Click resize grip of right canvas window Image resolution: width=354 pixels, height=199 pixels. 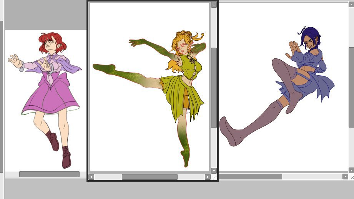[x=352, y=177]
